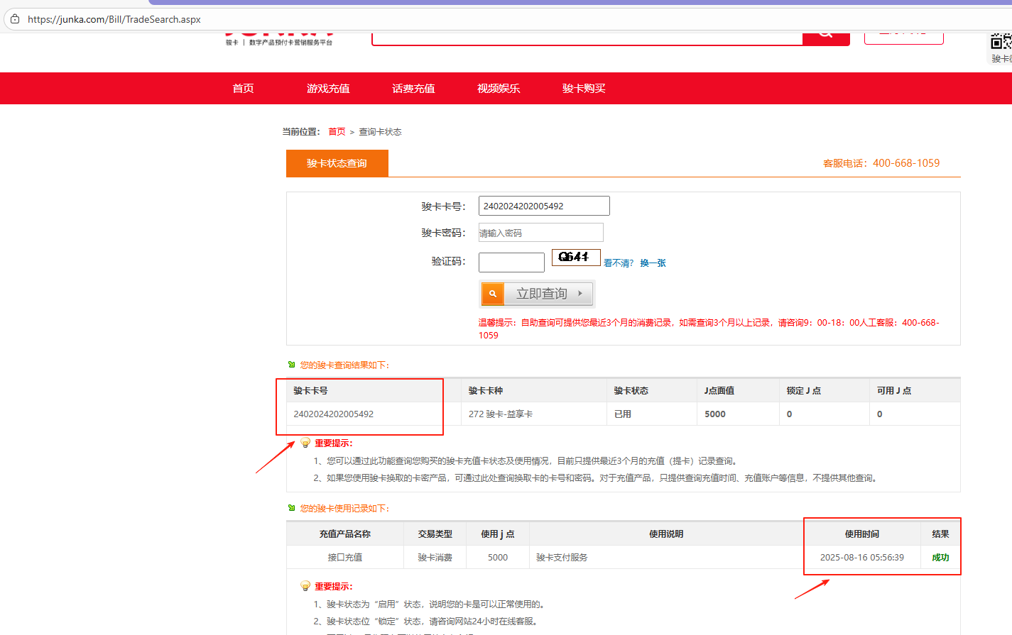Viewport: 1012px width, 635px height.
Task: Click the 使用说明 column header
Action: (666, 534)
